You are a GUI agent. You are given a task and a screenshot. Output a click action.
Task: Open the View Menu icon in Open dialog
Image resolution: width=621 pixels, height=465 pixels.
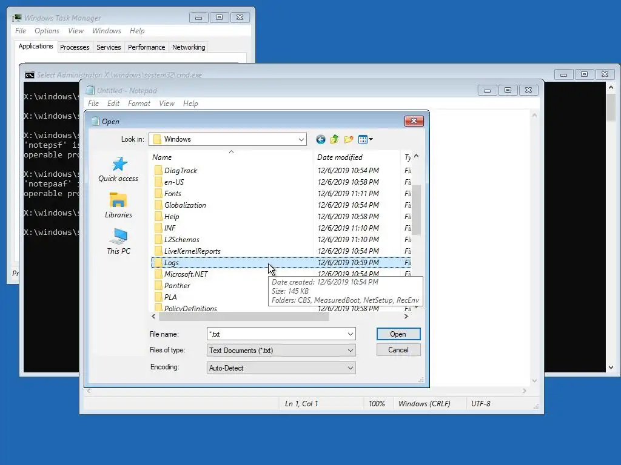tap(363, 139)
